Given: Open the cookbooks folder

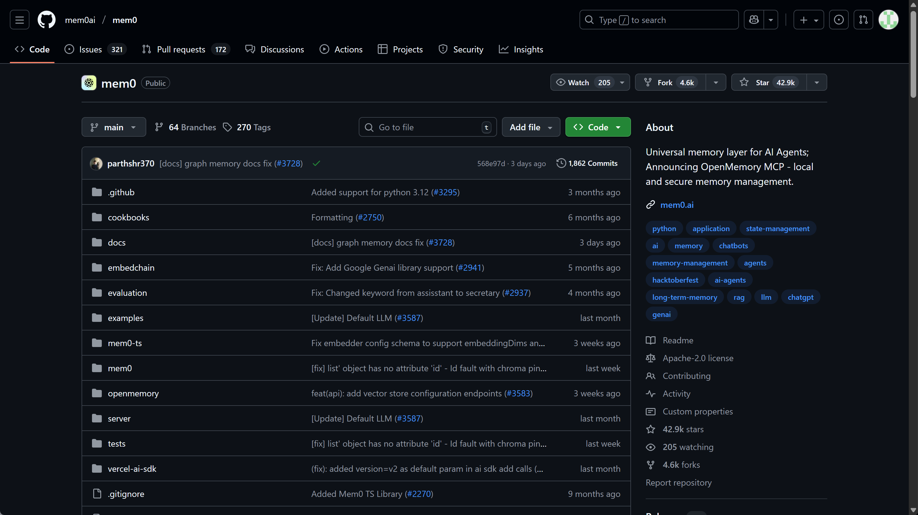Looking at the screenshot, I should click(x=128, y=217).
